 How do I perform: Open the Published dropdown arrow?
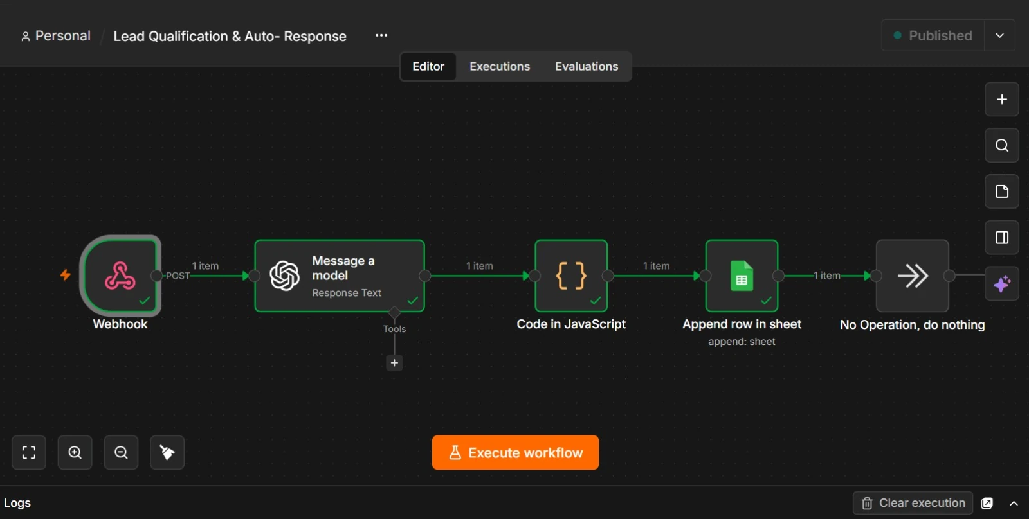[x=999, y=35]
